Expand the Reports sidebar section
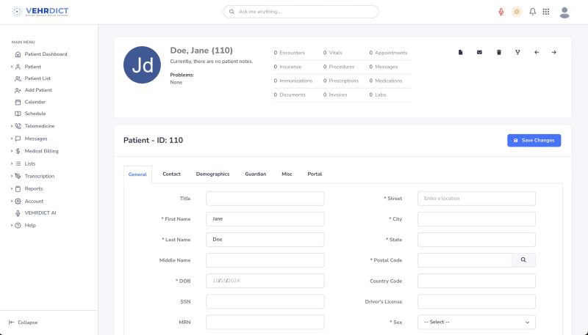The image size is (588, 335). 34,188
